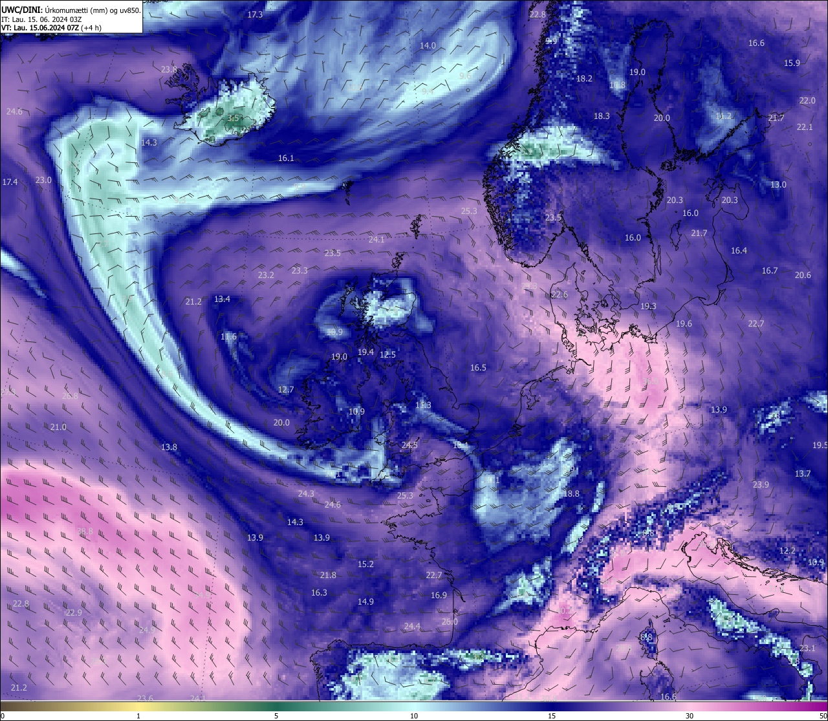Click the 18.2 value over Norway
The height and width of the screenshot is (721, 828).
[584, 78]
